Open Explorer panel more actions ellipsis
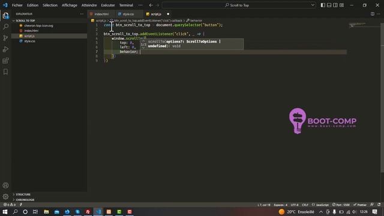Viewport: 384px width, 216px height. click(82, 14)
